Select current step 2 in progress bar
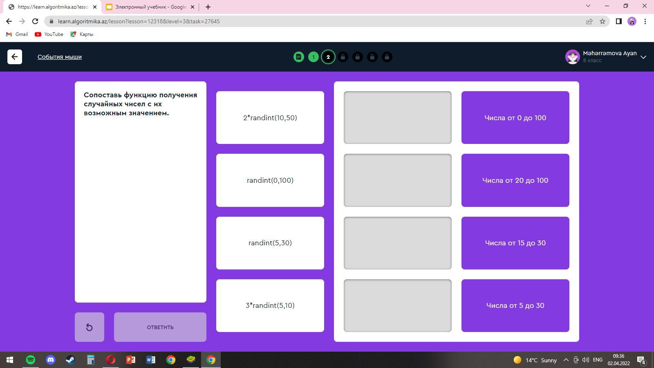Image resolution: width=654 pixels, height=368 pixels. (328, 57)
